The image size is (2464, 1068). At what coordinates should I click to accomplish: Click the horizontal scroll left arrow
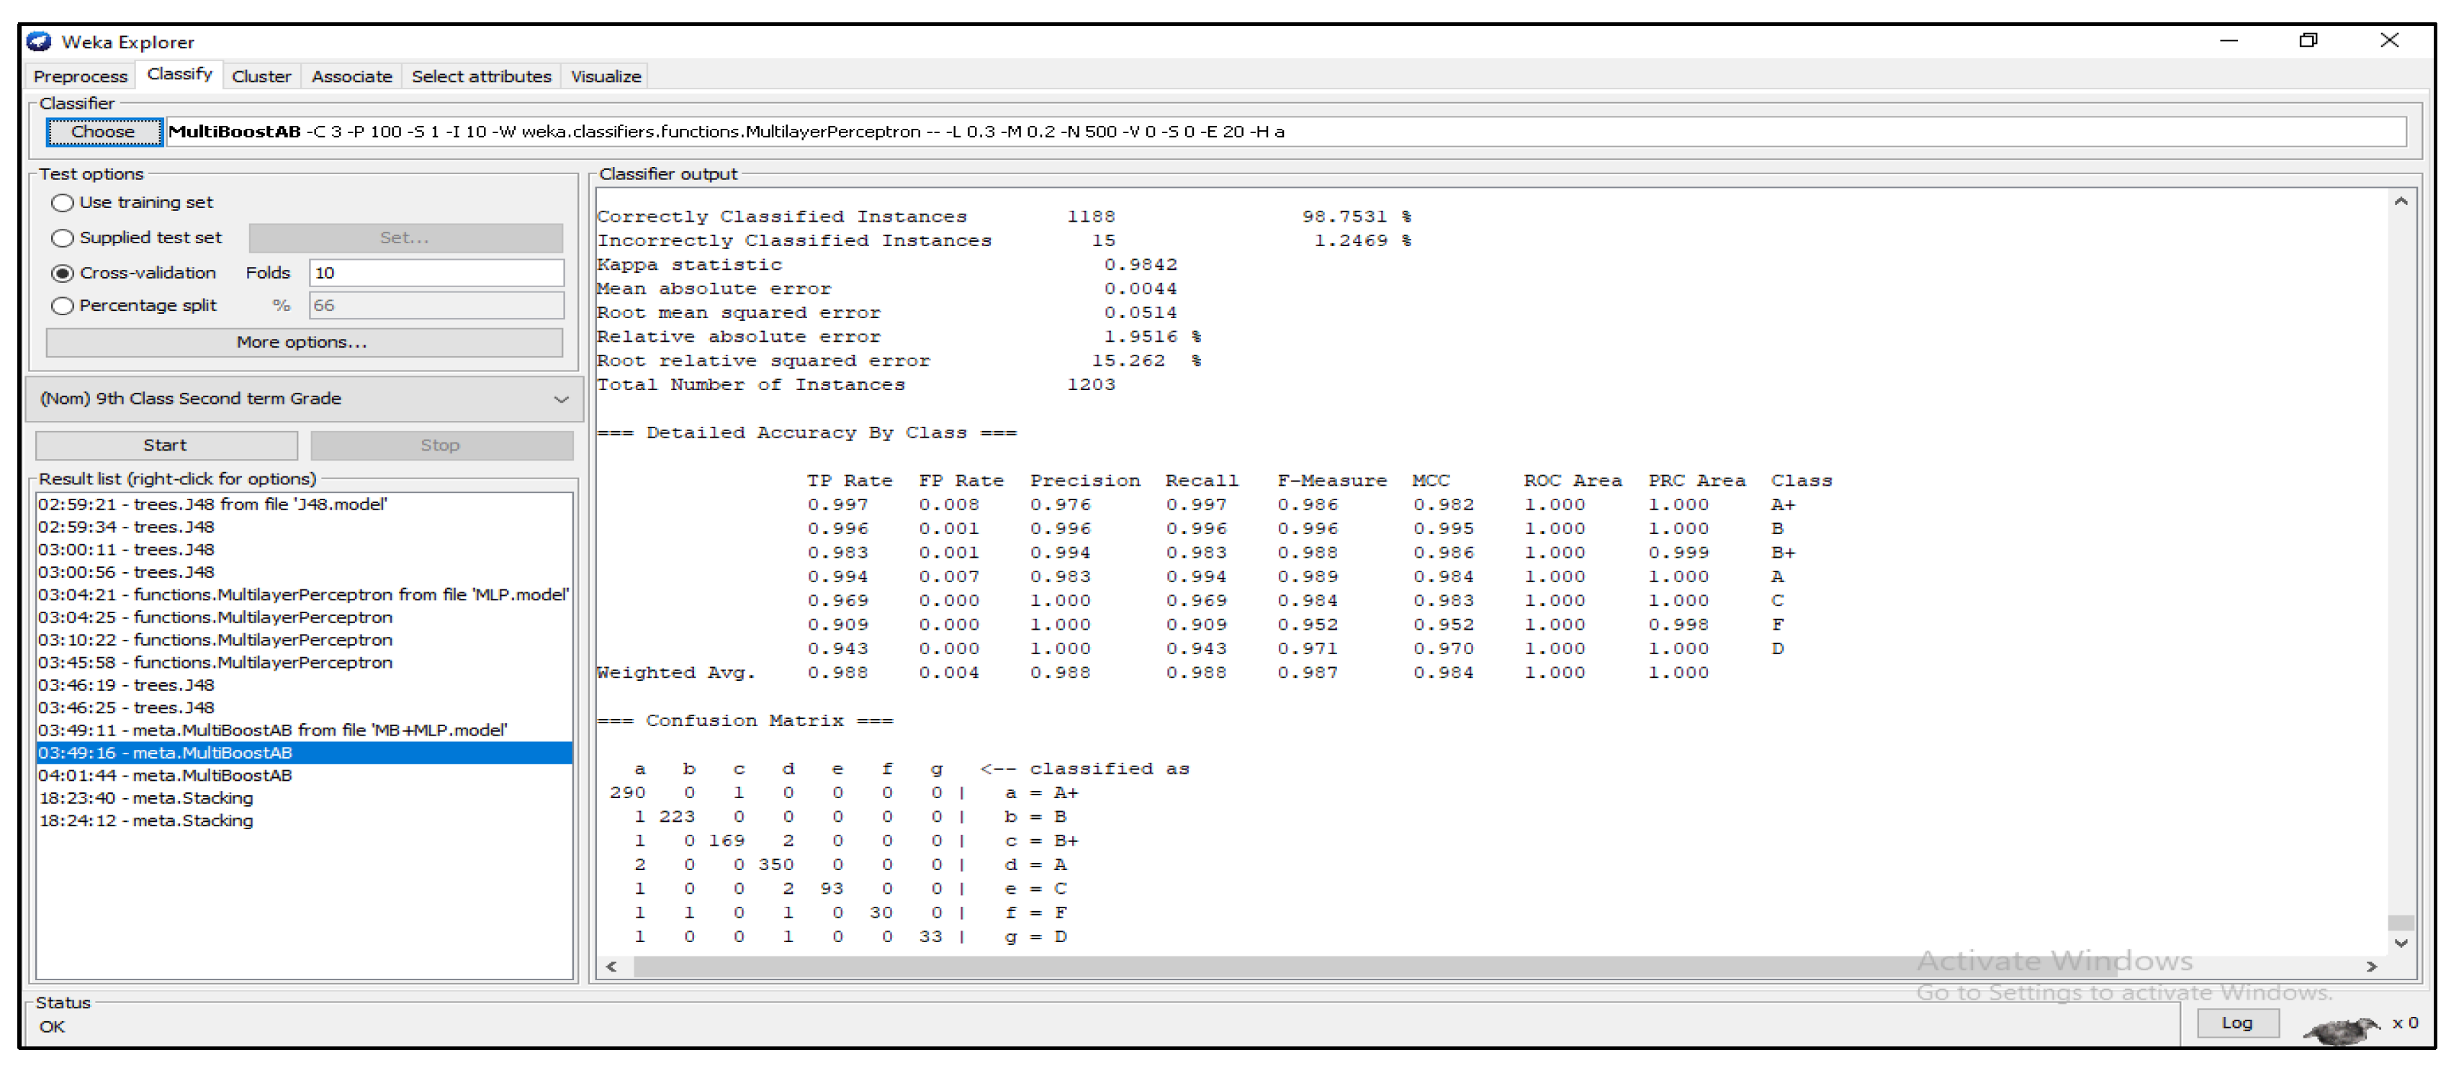611,967
